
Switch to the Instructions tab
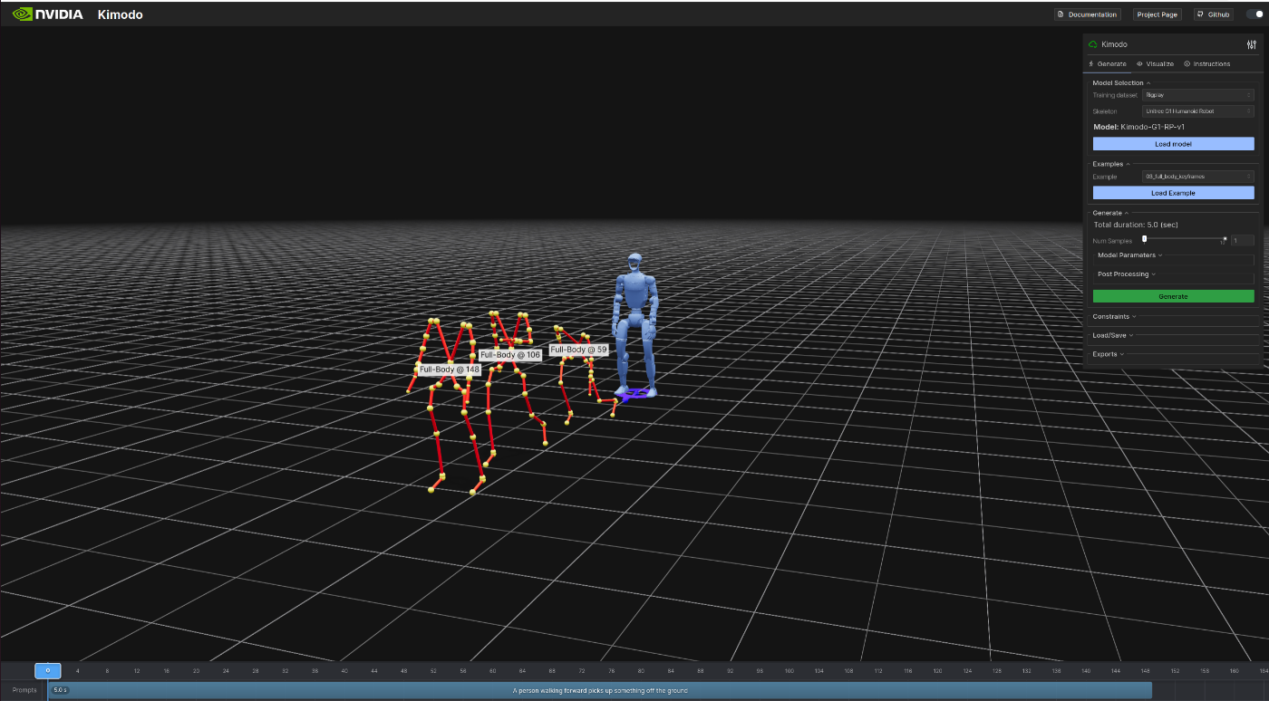(1207, 64)
